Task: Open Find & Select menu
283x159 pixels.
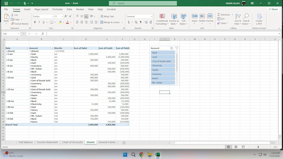Action: 246,20
